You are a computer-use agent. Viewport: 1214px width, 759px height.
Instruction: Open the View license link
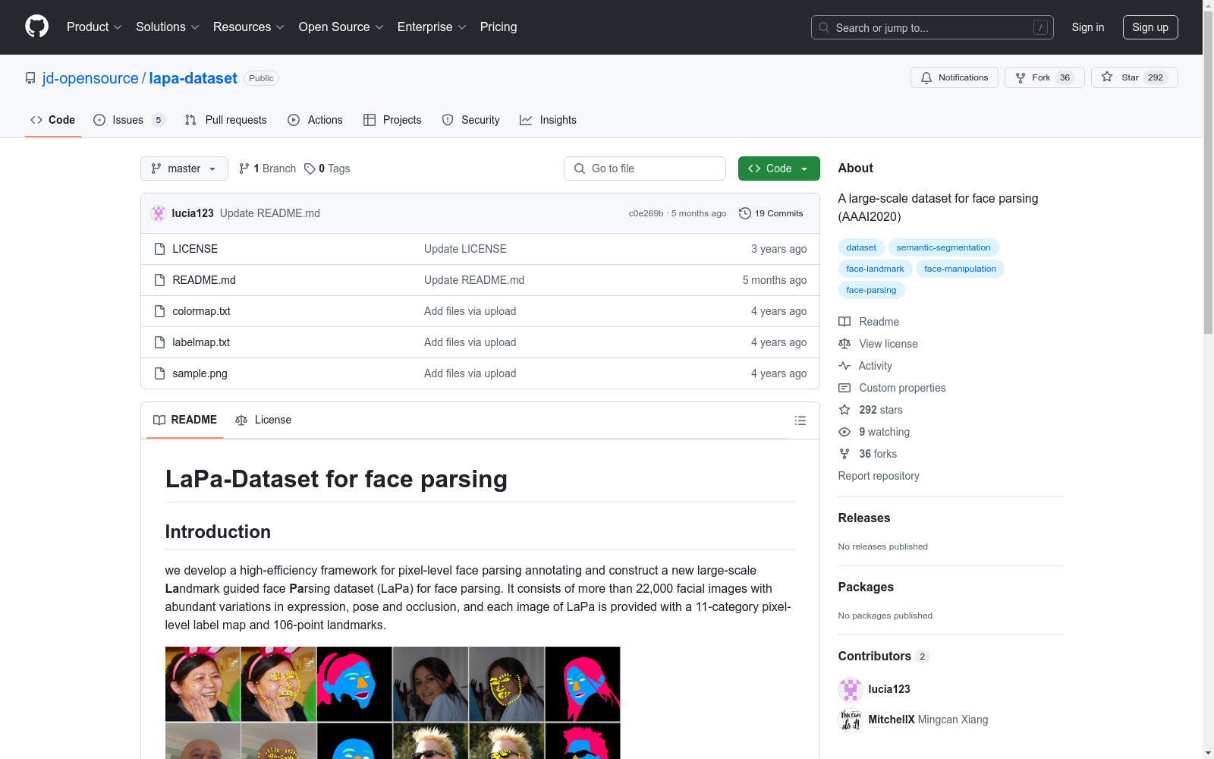pyautogui.click(x=878, y=344)
